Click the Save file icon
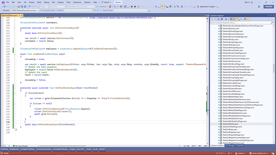276x155 pixels. coord(22,7)
